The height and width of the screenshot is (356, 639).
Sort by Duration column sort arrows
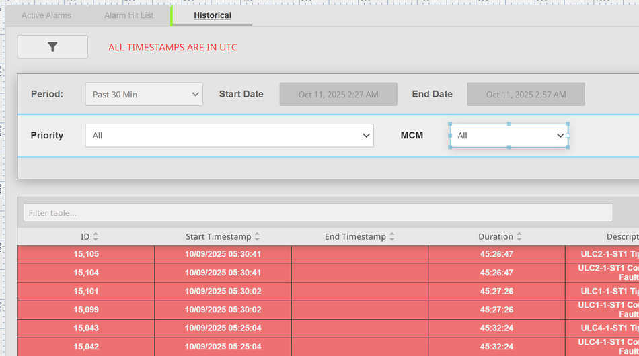[519, 237]
